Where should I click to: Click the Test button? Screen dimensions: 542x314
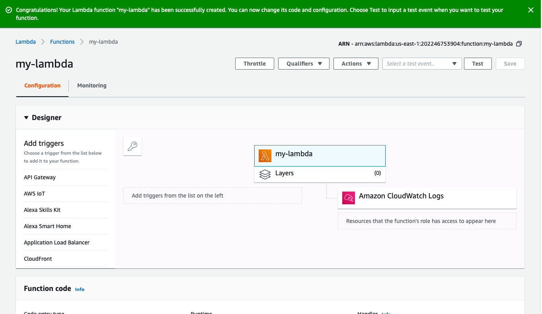point(478,64)
